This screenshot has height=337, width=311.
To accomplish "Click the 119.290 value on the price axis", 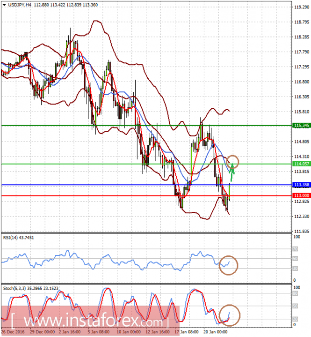I will pyautogui.click(x=299, y=7).
